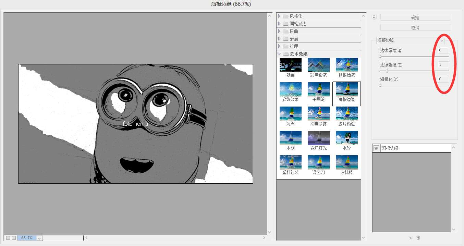The width and height of the screenshot is (464, 246).
Task: Click the 边缘厚度 slider handle
Action: tap(380, 57)
